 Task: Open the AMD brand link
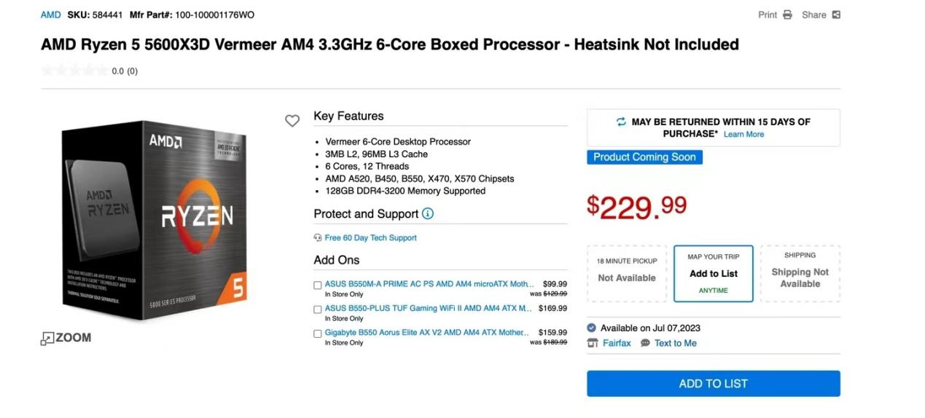coord(50,15)
